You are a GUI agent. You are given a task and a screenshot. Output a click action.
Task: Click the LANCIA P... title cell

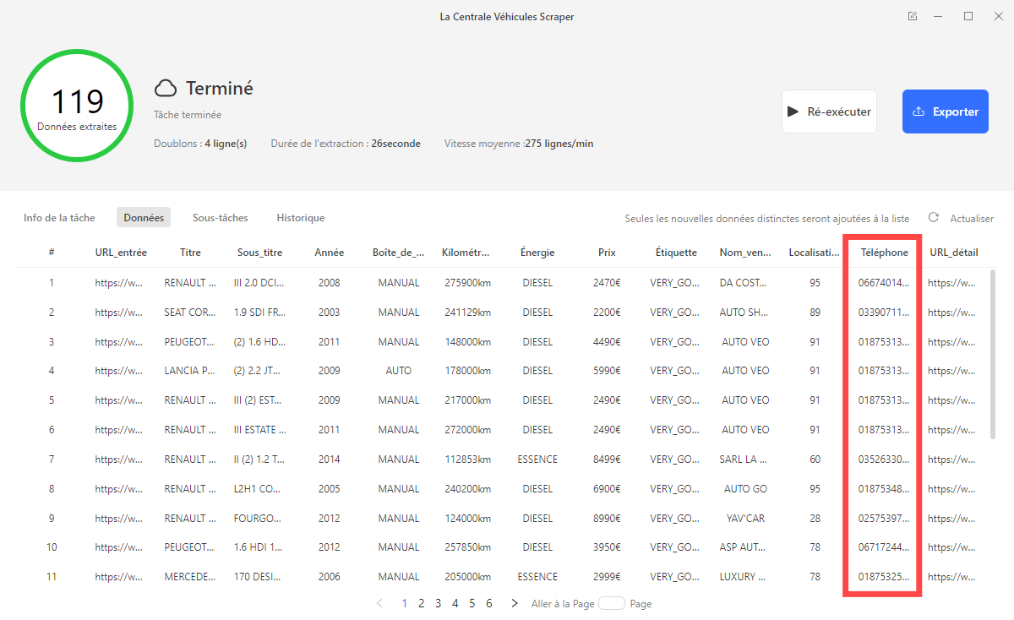190,371
